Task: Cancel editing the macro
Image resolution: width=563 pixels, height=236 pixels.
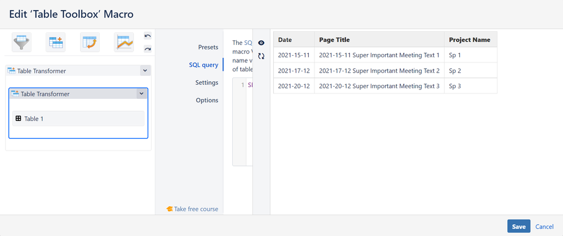Action: click(x=544, y=226)
